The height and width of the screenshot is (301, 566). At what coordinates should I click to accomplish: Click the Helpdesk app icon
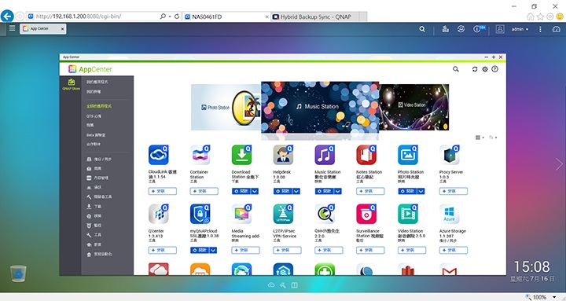point(283,155)
